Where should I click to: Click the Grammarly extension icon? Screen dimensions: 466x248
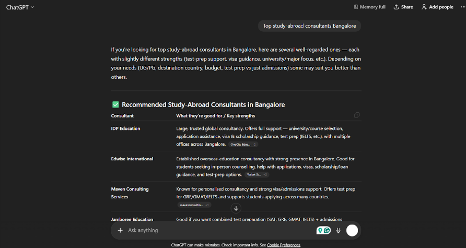point(327,230)
